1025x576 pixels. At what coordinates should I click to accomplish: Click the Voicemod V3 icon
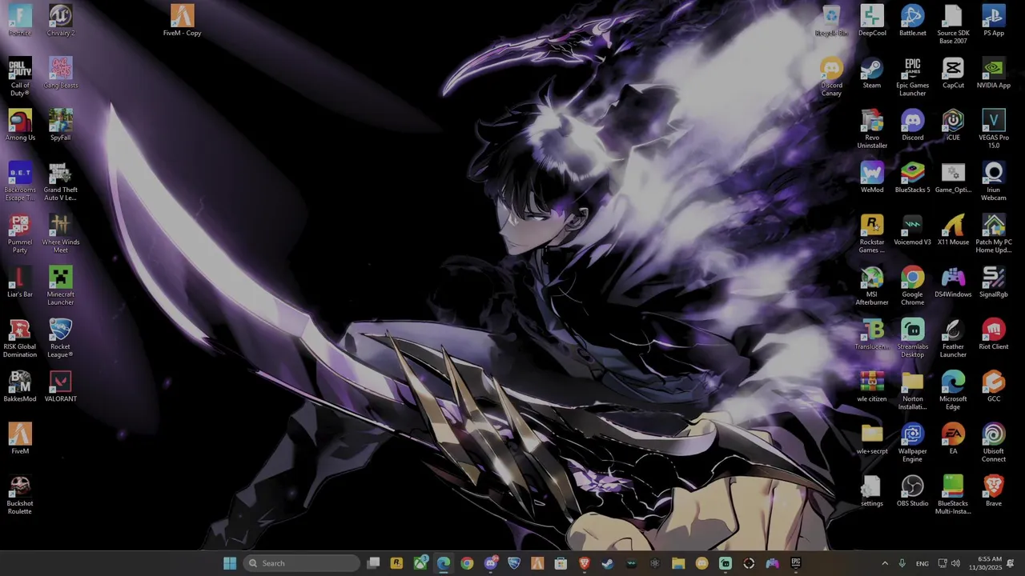[913, 230]
